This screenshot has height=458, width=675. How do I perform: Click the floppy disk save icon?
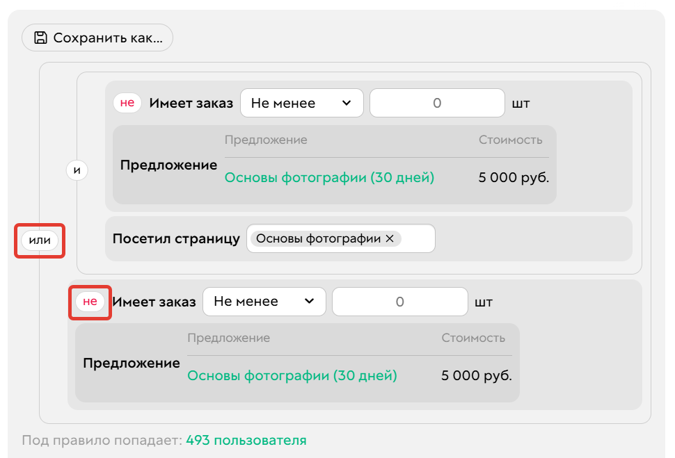41,38
